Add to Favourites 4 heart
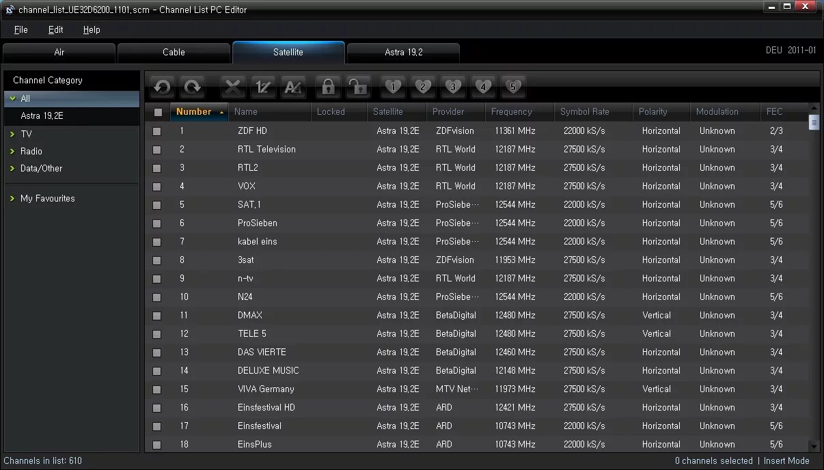824x470 pixels. tap(483, 87)
